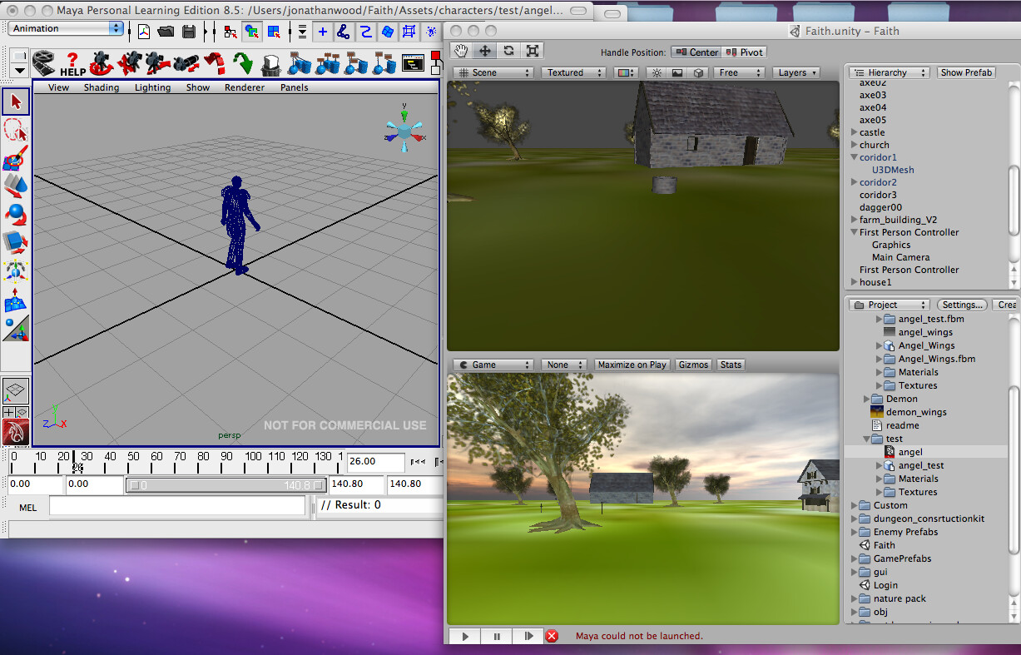Select Maya's Paint Selection tool
This screenshot has height=655, width=1021.
pos(17,156)
